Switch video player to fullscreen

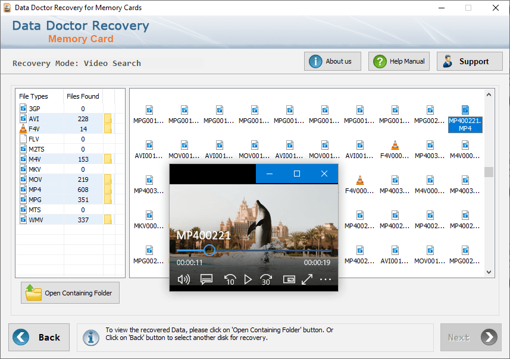(x=307, y=279)
